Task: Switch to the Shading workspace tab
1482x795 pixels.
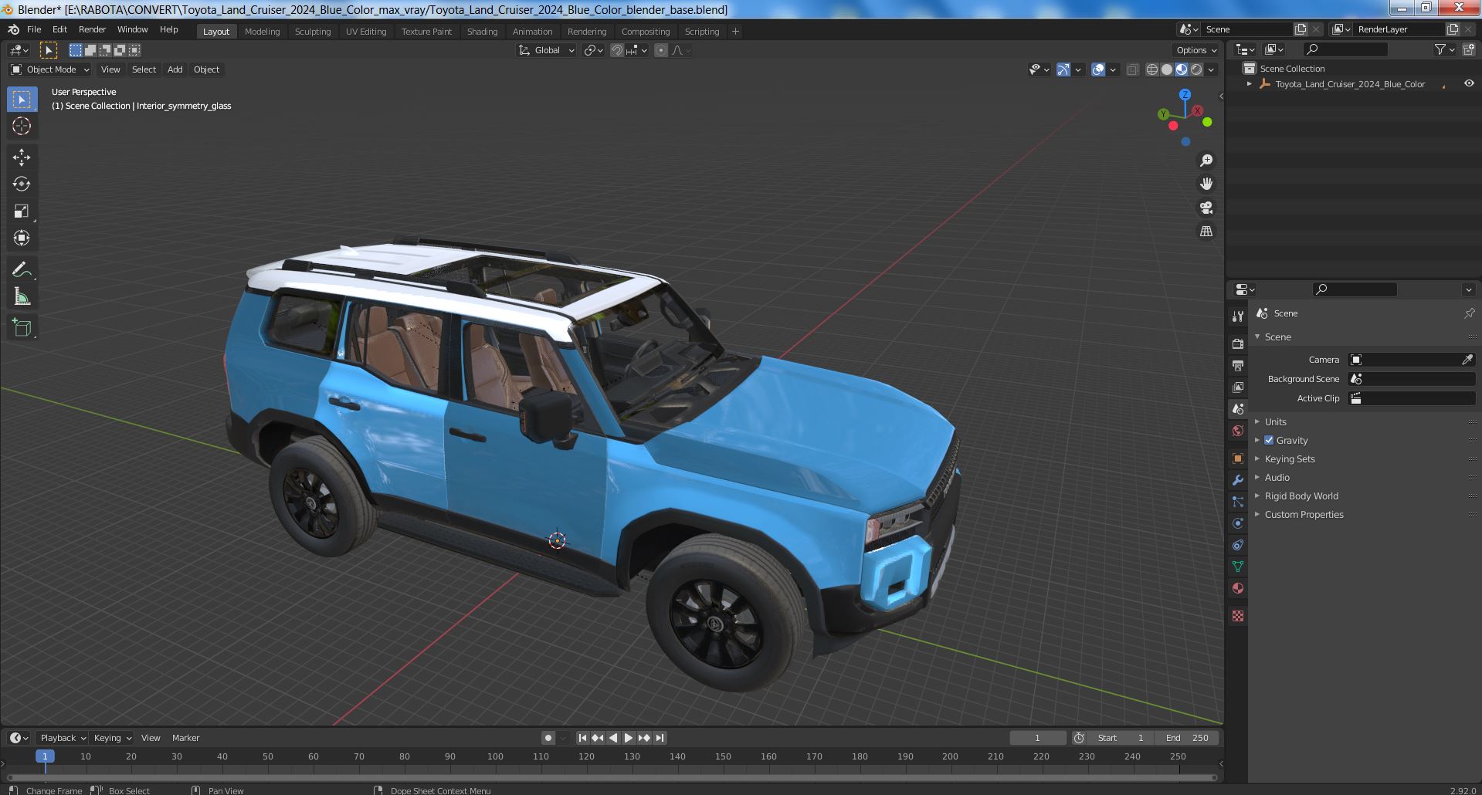Action: pyautogui.click(x=482, y=32)
